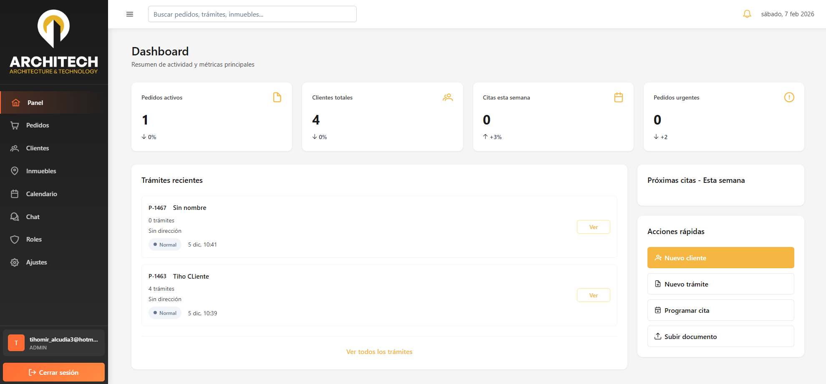Open the Ver todos los trámites link

pyautogui.click(x=379, y=352)
